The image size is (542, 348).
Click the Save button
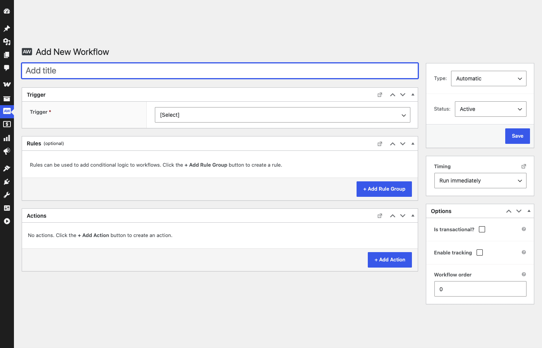click(518, 136)
